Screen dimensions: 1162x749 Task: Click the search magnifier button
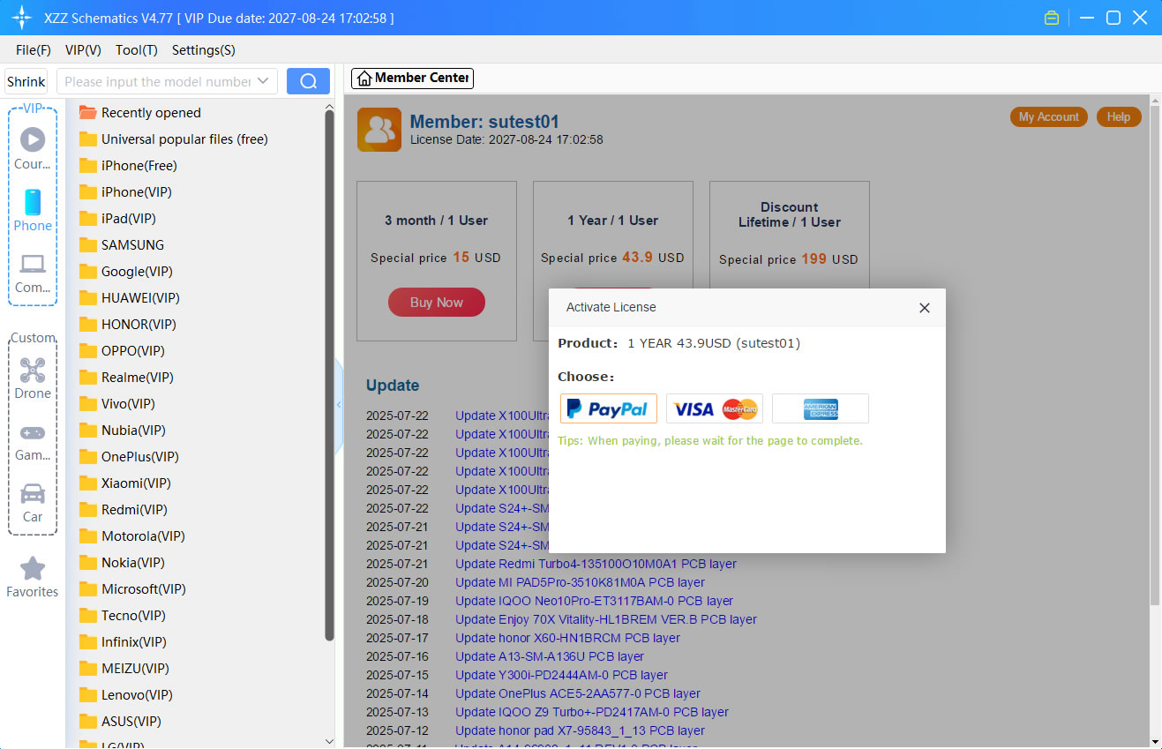pyautogui.click(x=308, y=81)
